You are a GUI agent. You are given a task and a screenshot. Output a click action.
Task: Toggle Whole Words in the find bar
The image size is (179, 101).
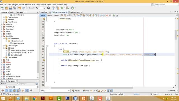point(102,91)
